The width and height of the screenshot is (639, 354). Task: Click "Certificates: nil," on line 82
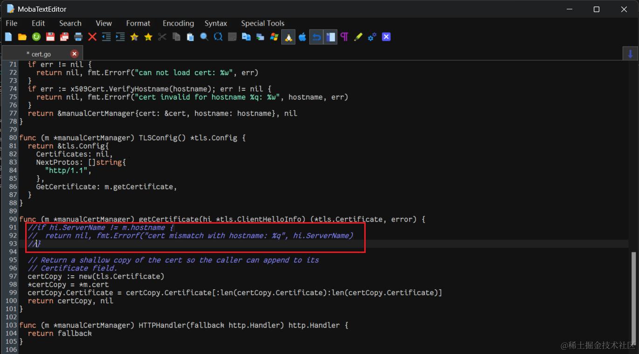(x=75, y=154)
